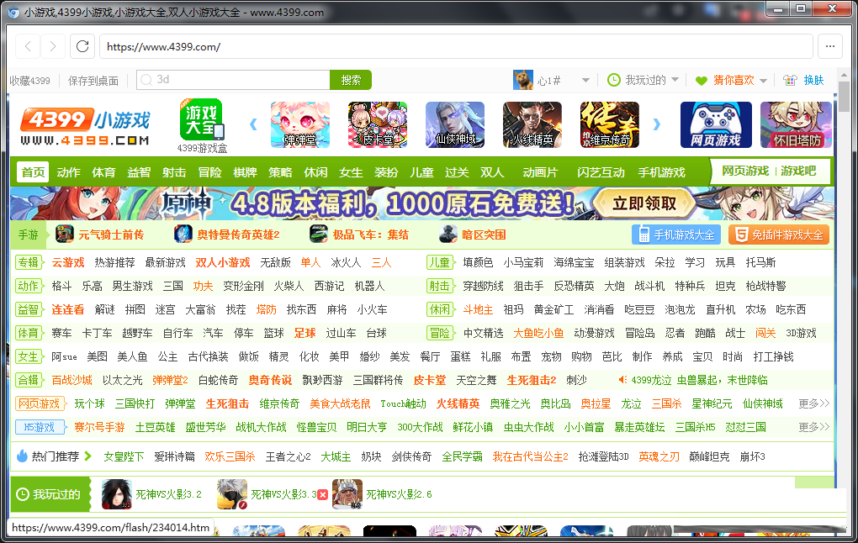Switch to the 首页 navigation tab
Screen dimensions: 858x543
click(x=32, y=171)
